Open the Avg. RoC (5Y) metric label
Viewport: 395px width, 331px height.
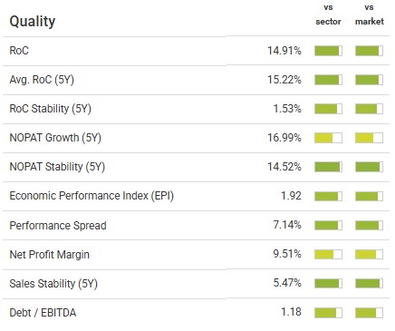(x=42, y=80)
